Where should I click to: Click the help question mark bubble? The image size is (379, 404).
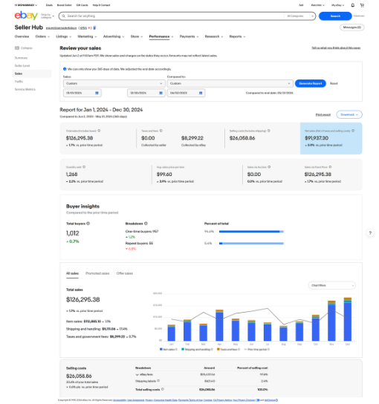(370, 233)
